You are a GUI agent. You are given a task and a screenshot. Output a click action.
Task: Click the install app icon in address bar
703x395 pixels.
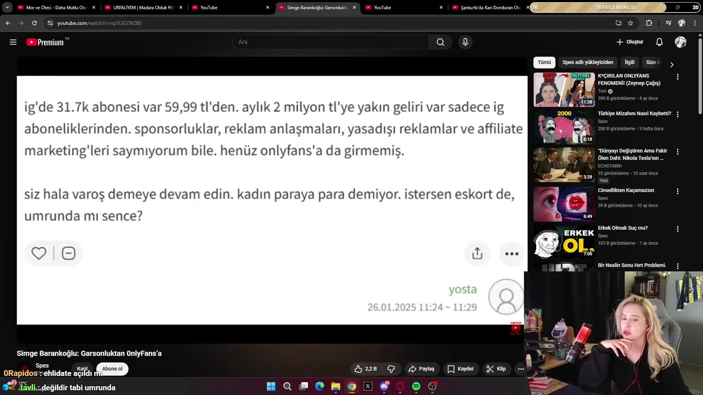618,23
